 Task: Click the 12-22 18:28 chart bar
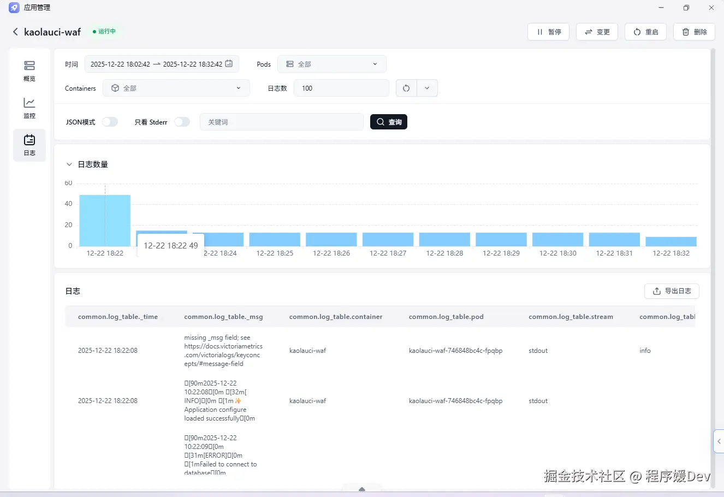[x=444, y=239]
